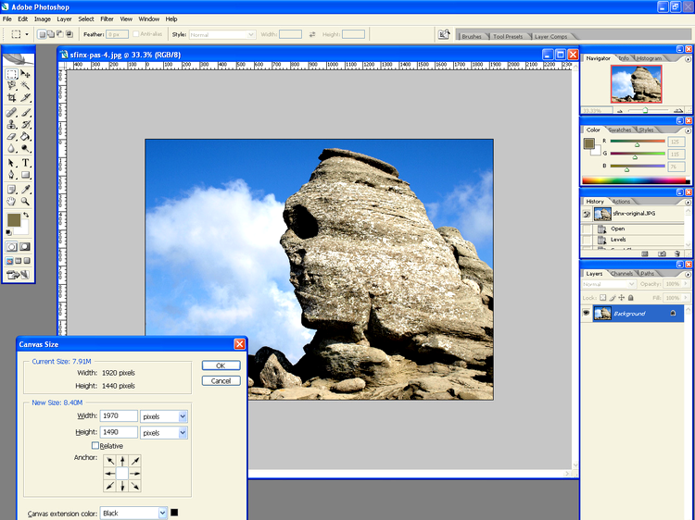
Task: Enable the Relative checkbox
Action: 95,446
